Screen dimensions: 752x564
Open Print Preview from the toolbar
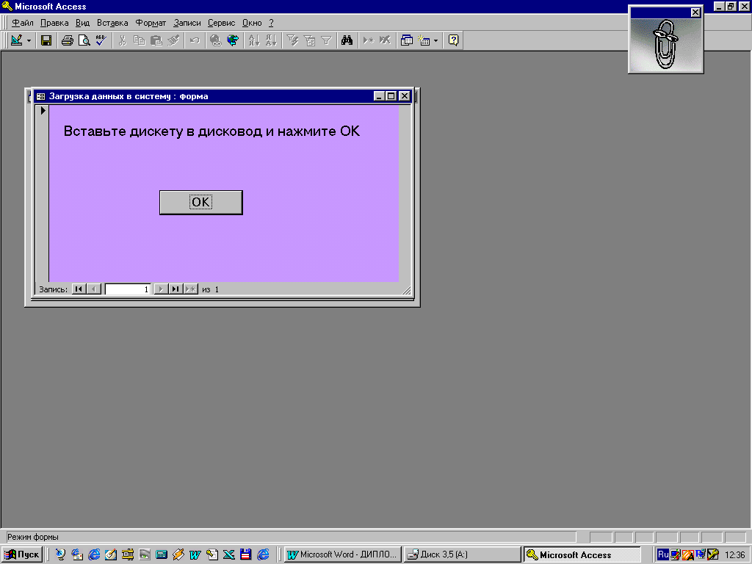84,40
